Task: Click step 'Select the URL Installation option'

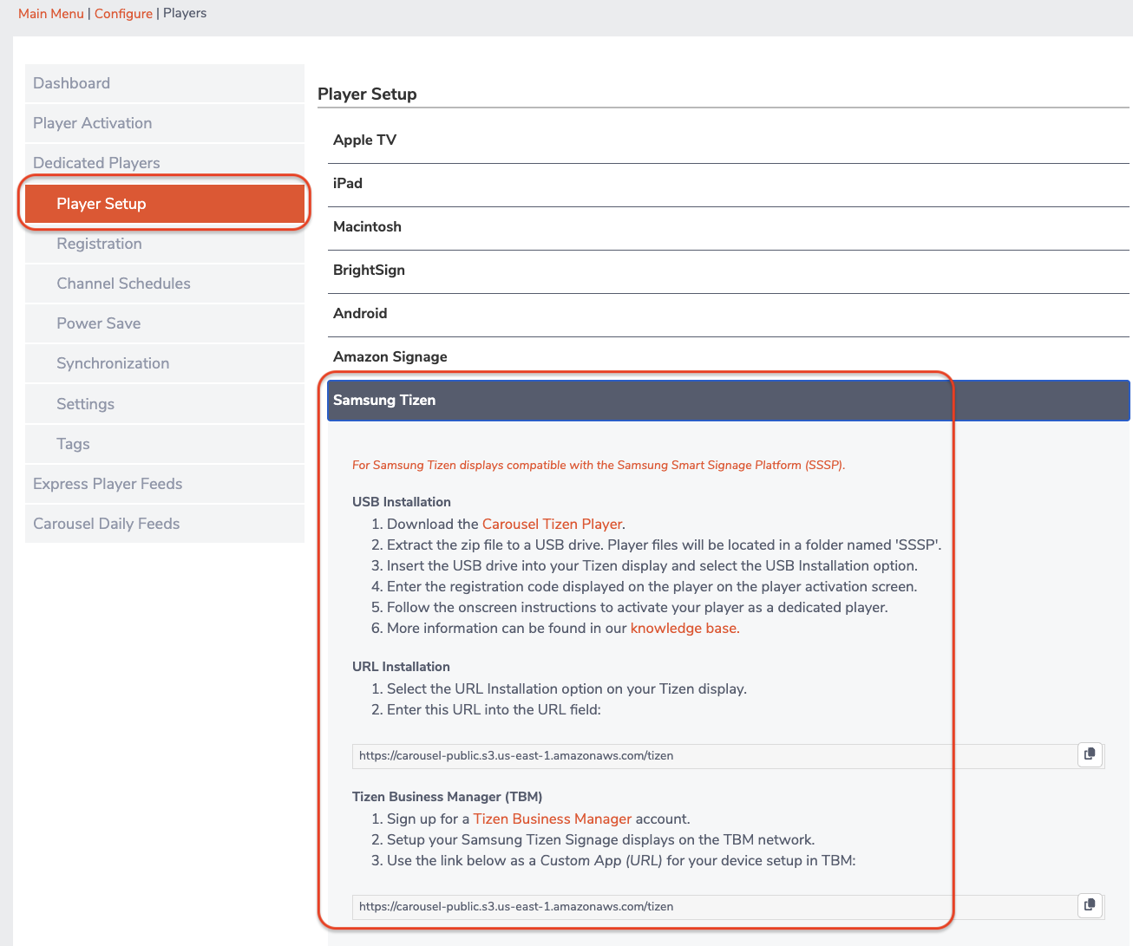Action: [566, 688]
